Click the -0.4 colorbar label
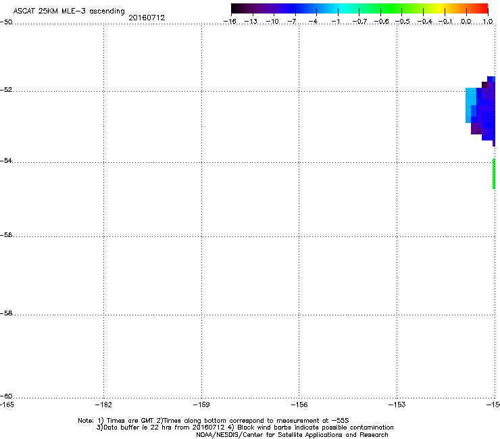This screenshot has height=439, width=500. pos(425,22)
